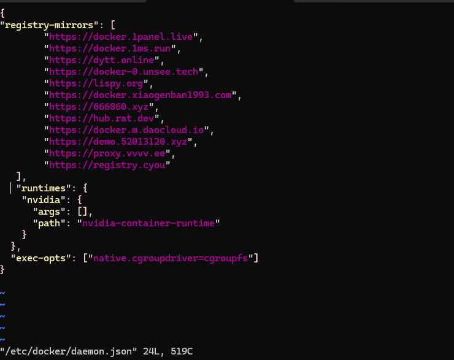Image resolution: width=454 pixels, height=360 pixels.
Task: Click the first opening brace line
Action: [2, 13]
